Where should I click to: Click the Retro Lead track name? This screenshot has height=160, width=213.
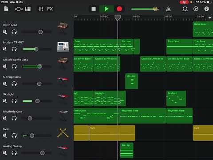[x=10, y=25]
